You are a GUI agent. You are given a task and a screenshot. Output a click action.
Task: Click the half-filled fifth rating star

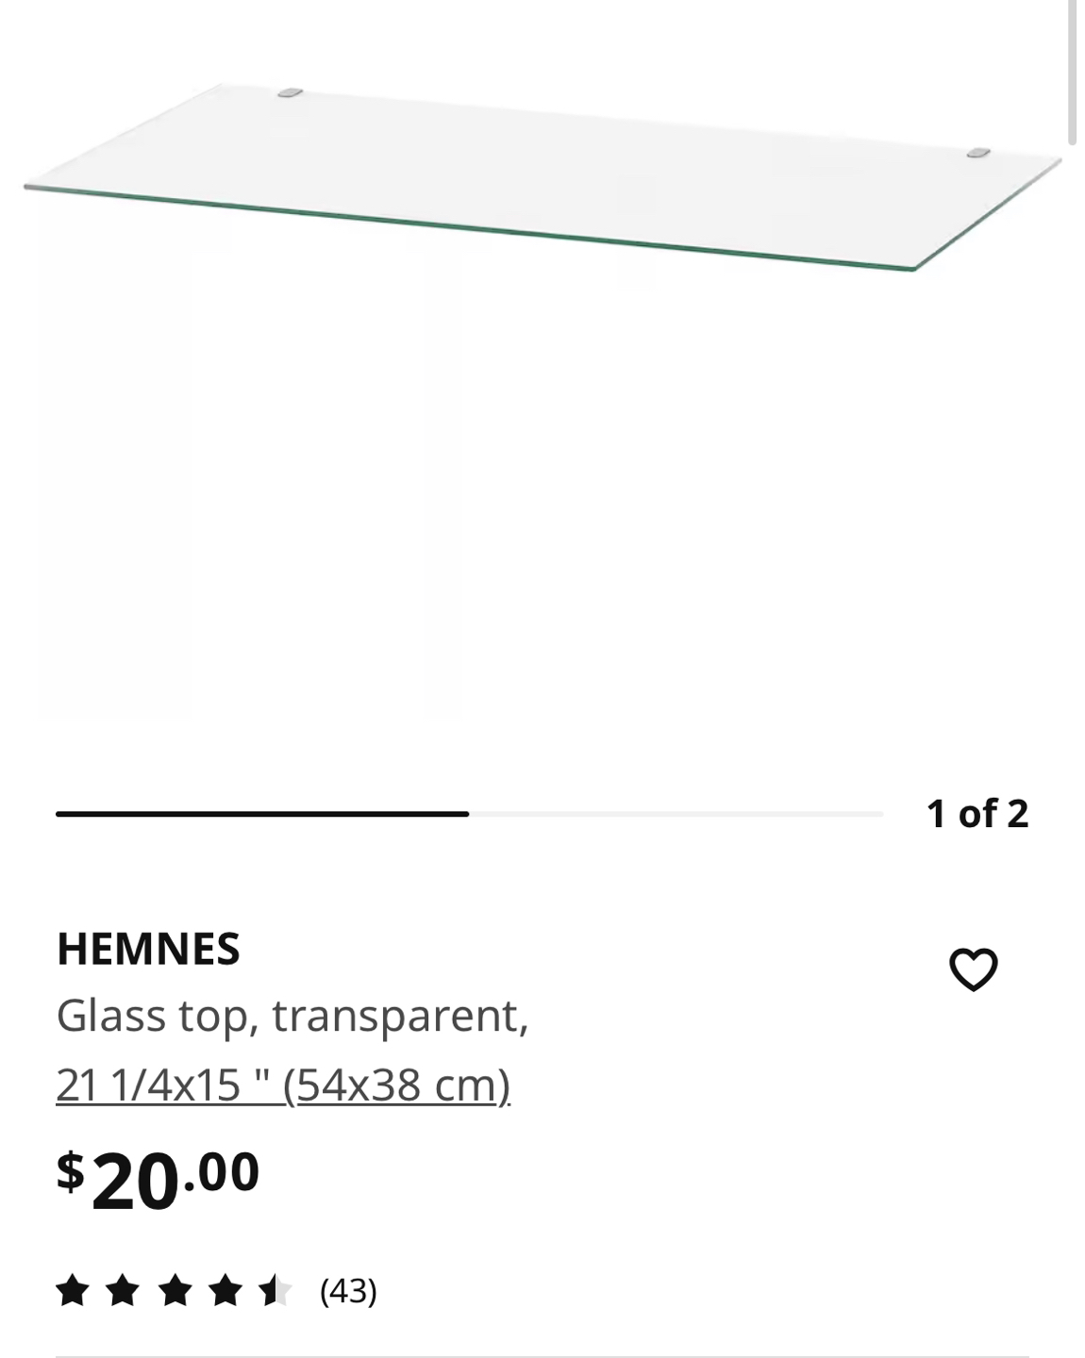[275, 1290]
